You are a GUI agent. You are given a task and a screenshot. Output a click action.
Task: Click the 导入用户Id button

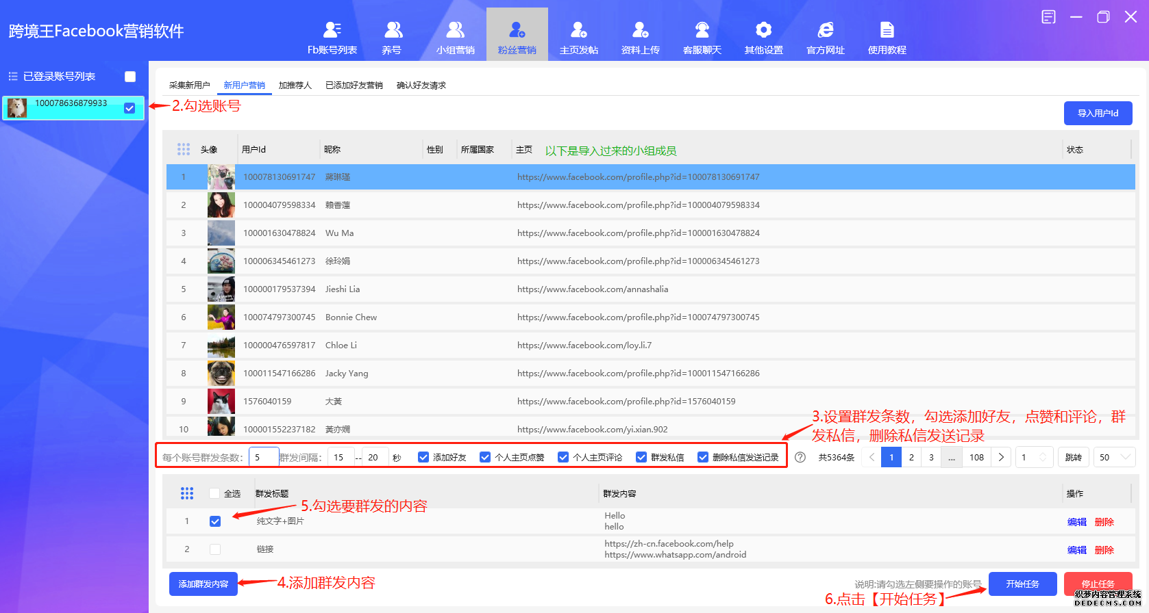point(1098,114)
